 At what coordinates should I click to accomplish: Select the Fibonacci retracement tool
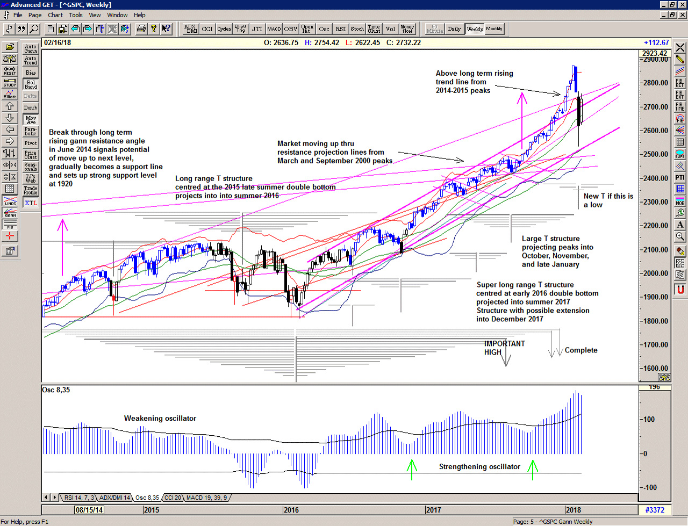click(x=680, y=83)
